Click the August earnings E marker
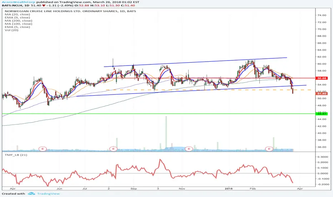Image resolution: width=333 pixels, height=197 pixels. pos(113,149)
